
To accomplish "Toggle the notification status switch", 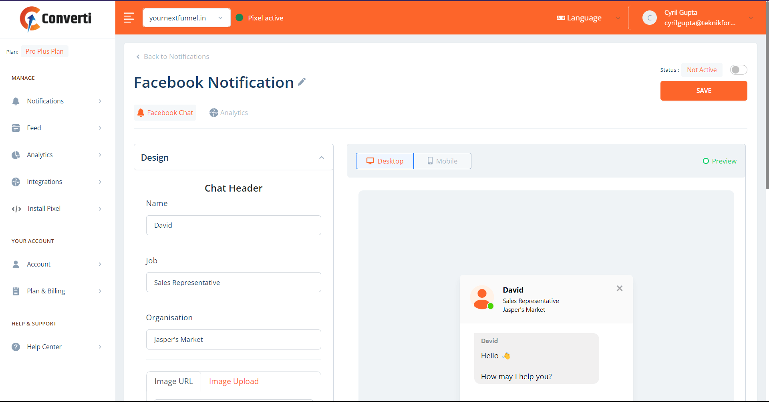I will pos(738,70).
